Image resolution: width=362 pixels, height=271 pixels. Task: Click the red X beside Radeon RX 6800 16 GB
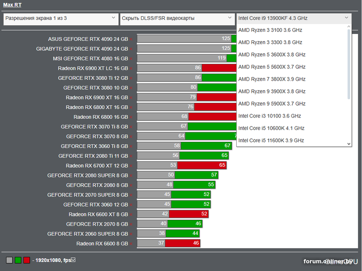[x=131, y=117]
